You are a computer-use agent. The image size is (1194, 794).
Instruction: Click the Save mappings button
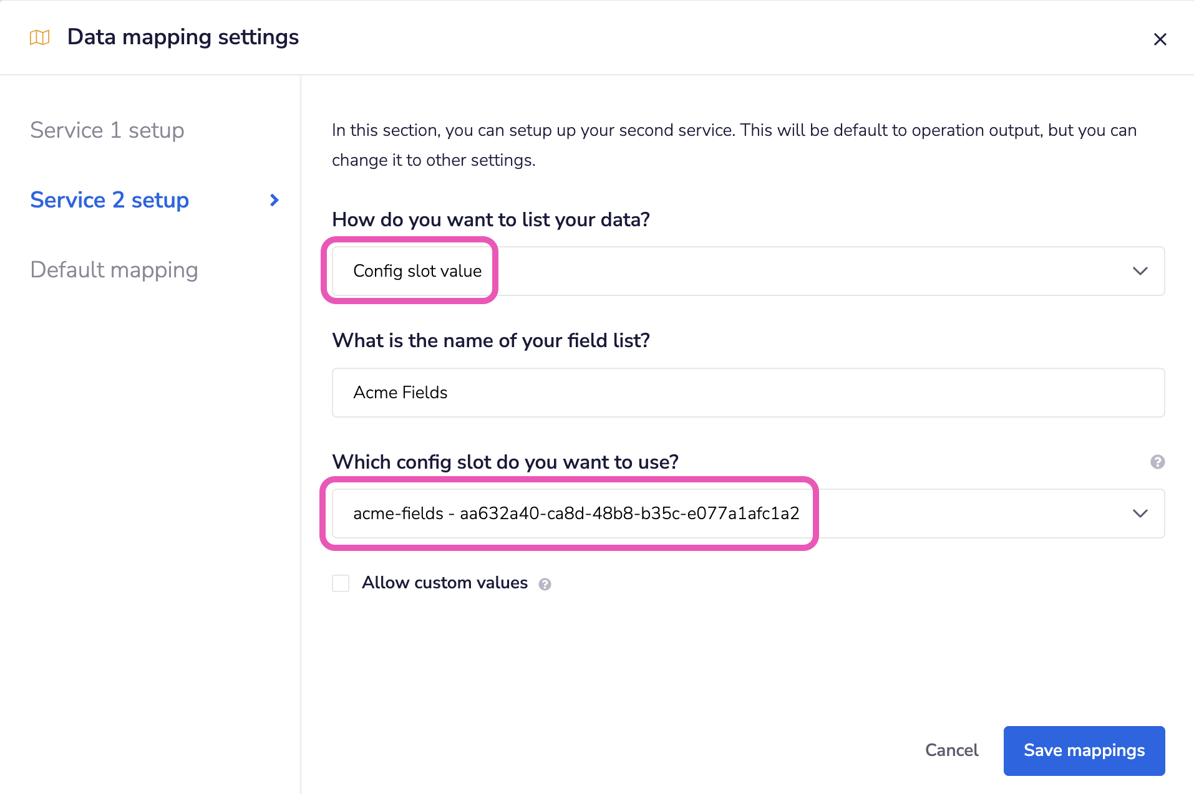(1084, 750)
